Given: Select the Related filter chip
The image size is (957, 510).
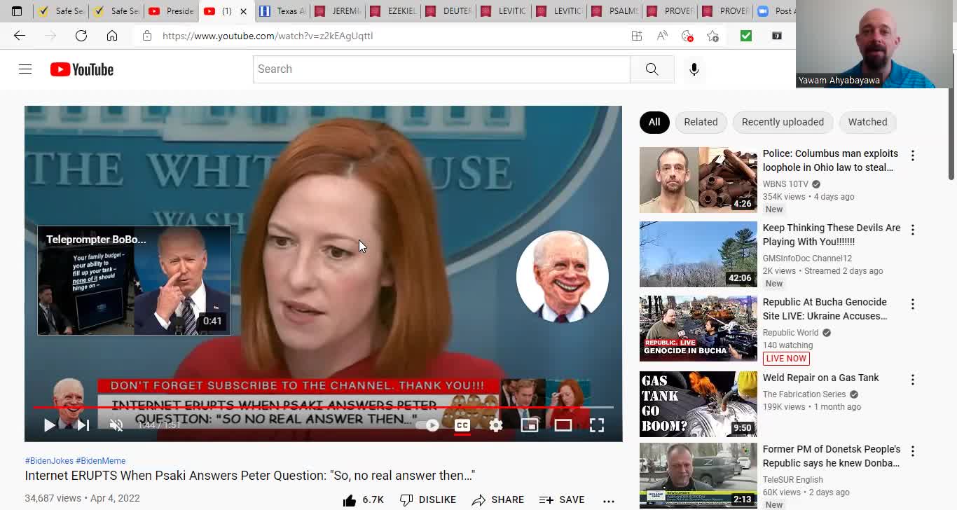Looking at the screenshot, I should 701,122.
